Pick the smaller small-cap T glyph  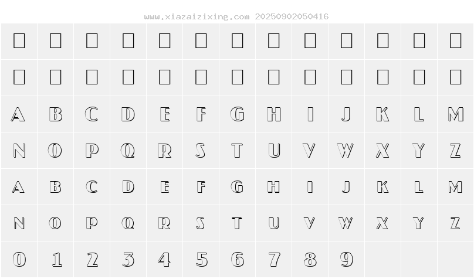(237, 223)
